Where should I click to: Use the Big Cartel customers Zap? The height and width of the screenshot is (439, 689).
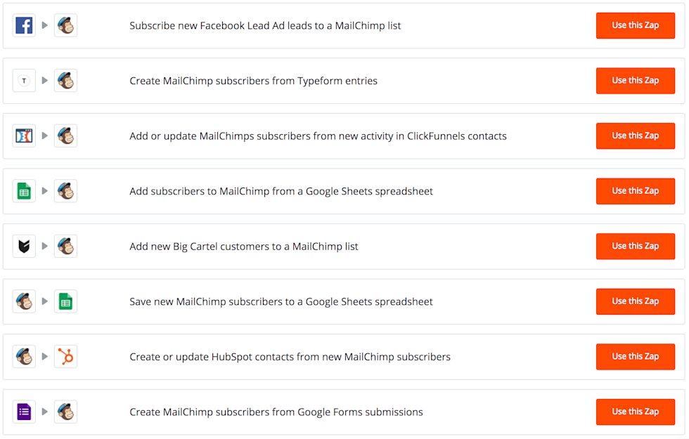[x=635, y=246]
